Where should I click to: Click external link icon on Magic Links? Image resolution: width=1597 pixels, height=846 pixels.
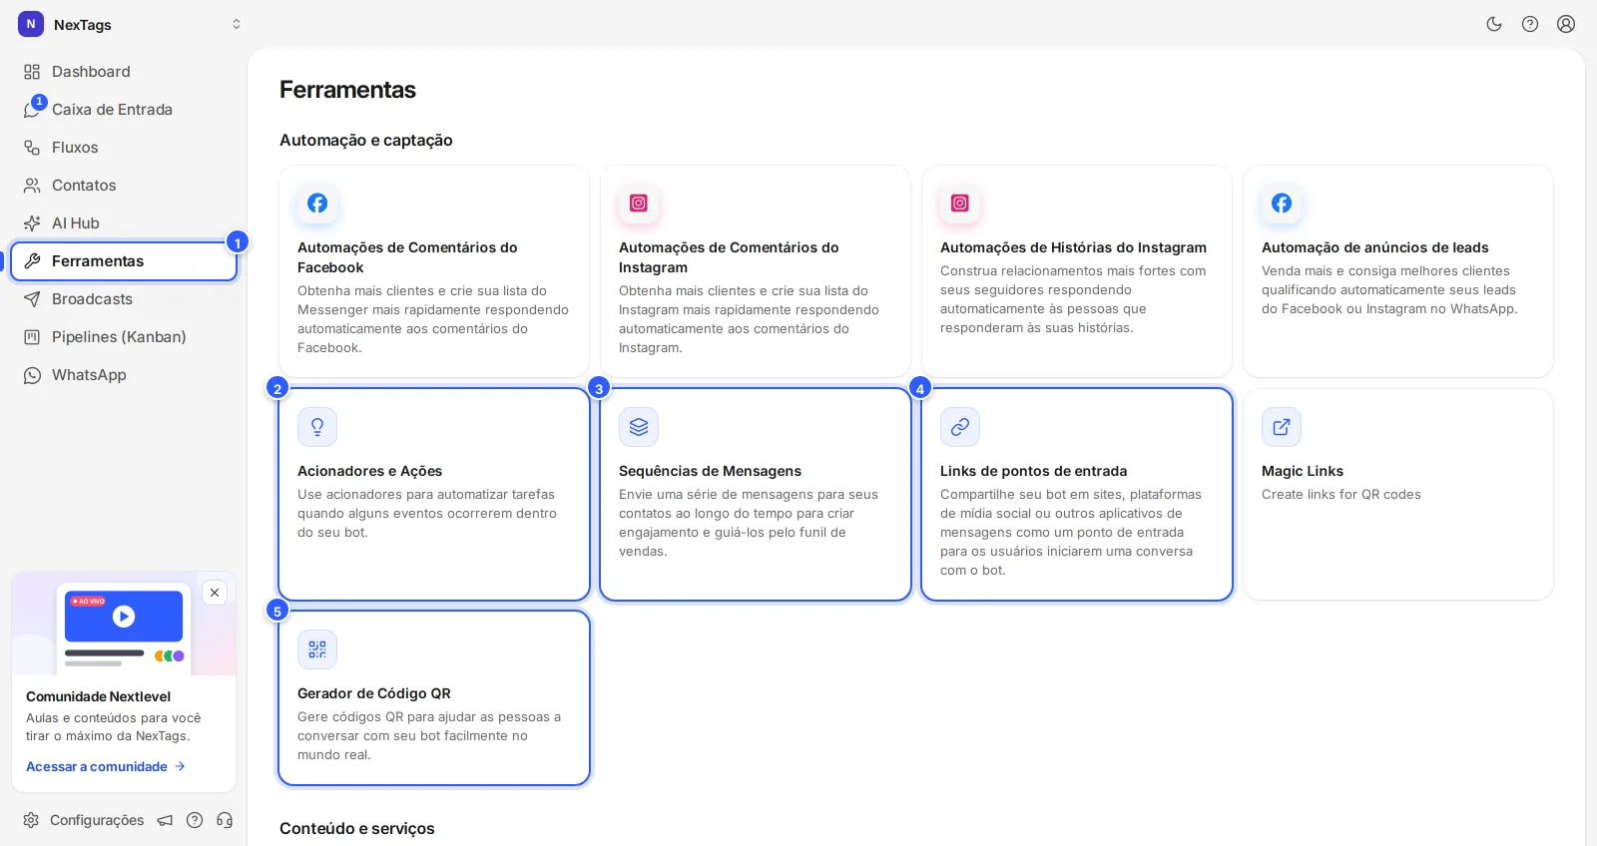pos(1282,427)
